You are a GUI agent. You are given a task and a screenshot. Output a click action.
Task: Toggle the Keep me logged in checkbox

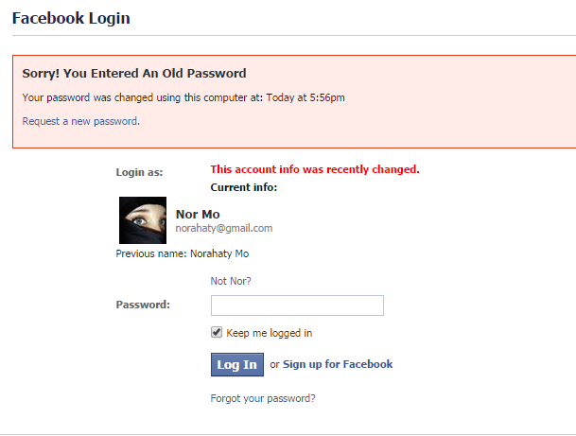pos(217,332)
